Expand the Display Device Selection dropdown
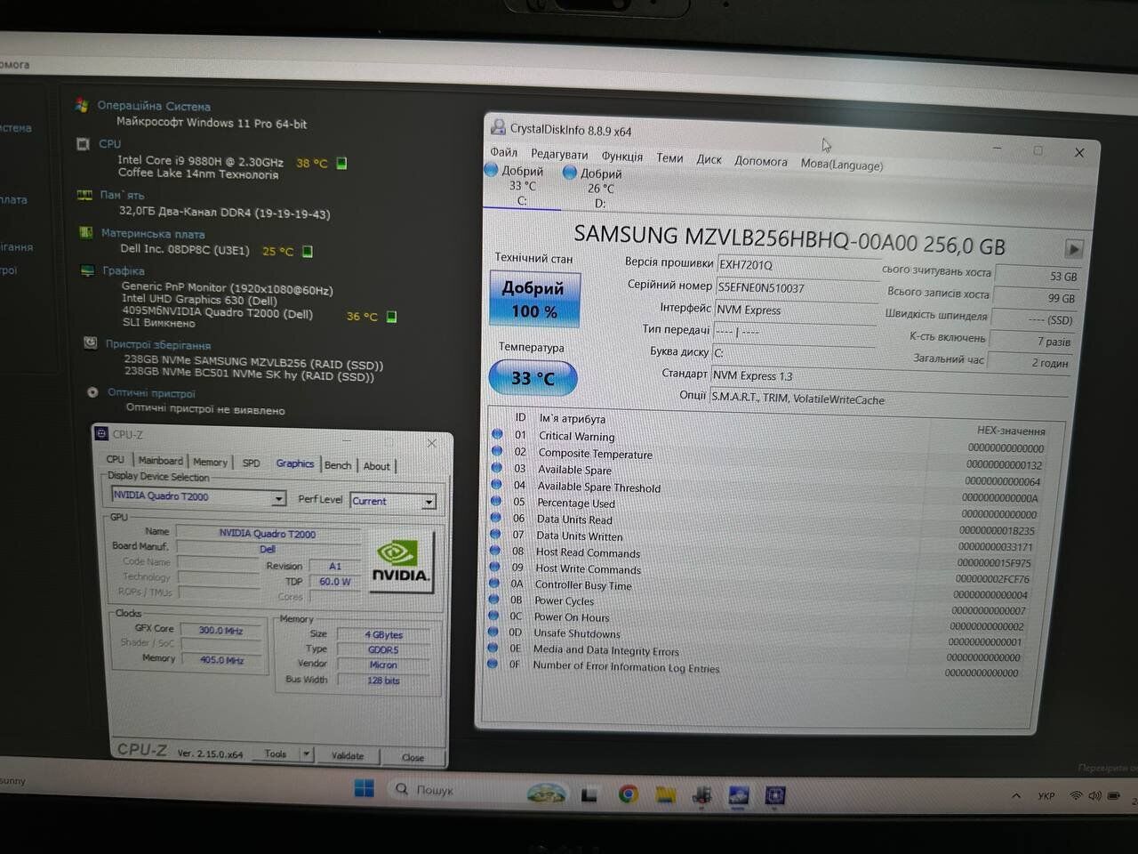This screenshot has height=854, width=1138. [278, 499]
